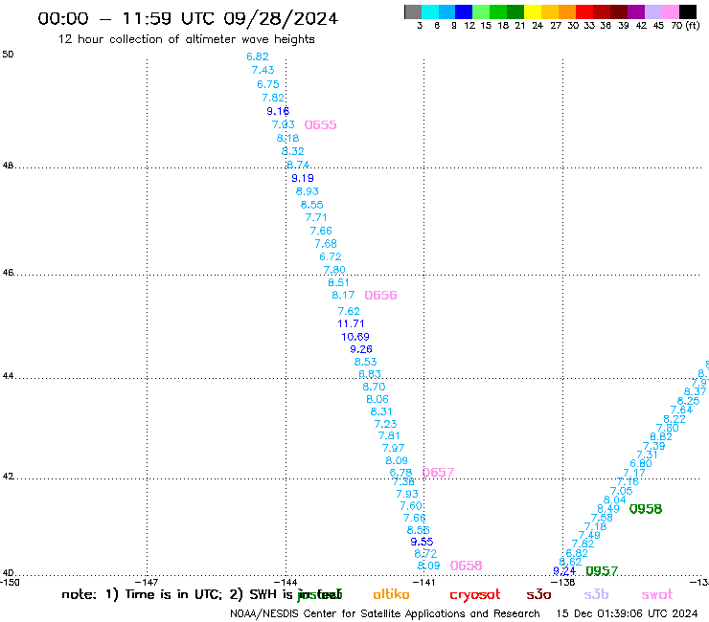Click the '70 (ft)' legend label
This screenshot has height=622, width=709.
685,25
